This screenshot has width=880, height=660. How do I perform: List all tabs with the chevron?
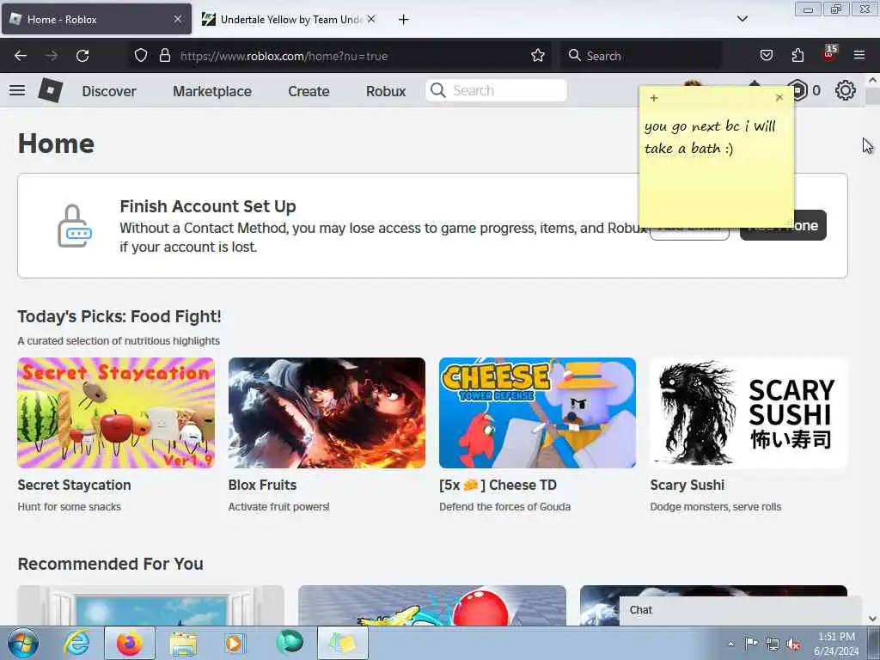742,19
